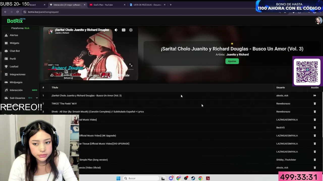Open the Windows Start menu

[118, 178]
